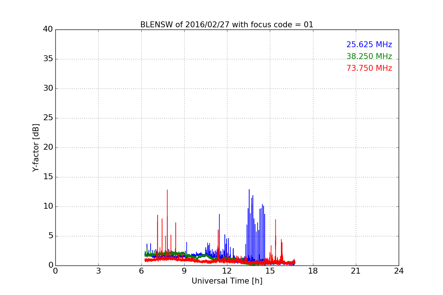Screen dimensions: 443x295
Task: Click the x-axis tick label '21'
Action: point(356,271)
